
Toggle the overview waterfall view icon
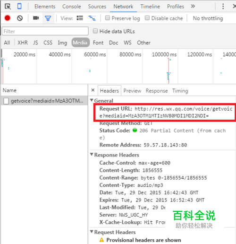coord(92,18)
